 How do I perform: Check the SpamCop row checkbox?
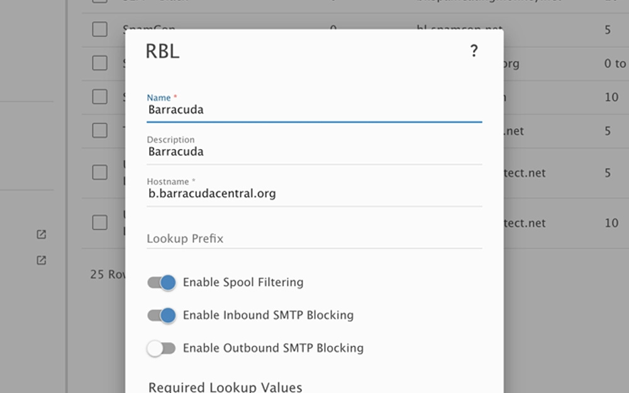99,30
